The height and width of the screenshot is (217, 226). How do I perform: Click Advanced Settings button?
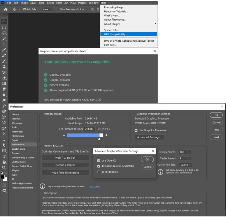pos(150,137)
